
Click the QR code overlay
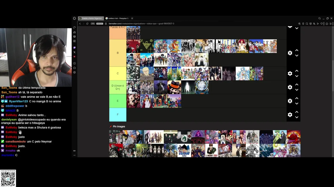click(8, 178)
